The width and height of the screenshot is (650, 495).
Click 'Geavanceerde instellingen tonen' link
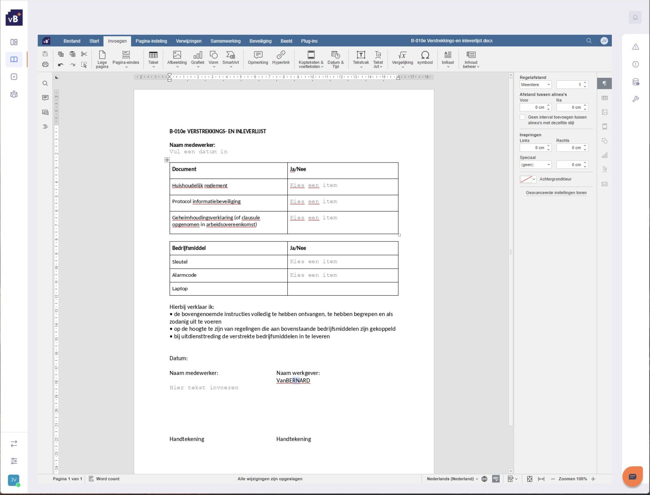click(x=556, y=192)
